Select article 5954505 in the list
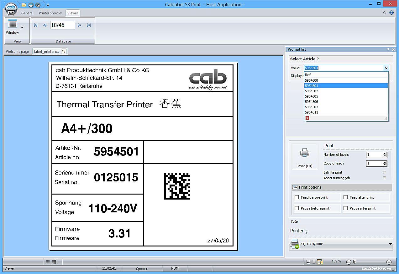 [x=346, y=96]
